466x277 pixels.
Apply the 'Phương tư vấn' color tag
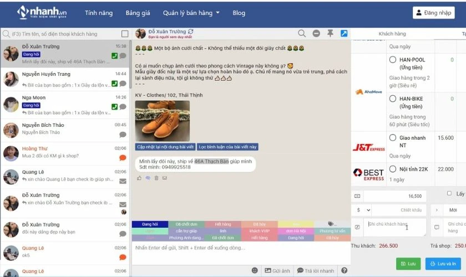(332, 230)
